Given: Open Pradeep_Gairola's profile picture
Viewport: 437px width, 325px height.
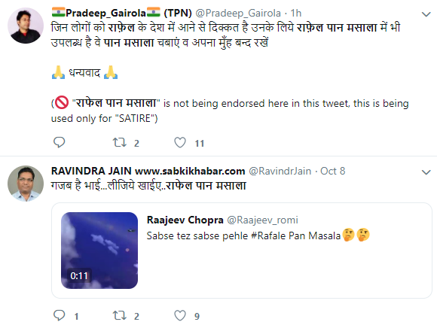Looking at the screenshot, I should tap(26, 26).
